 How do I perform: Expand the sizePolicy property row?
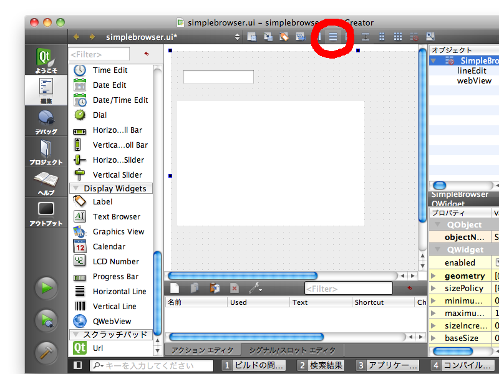(434, 288)
